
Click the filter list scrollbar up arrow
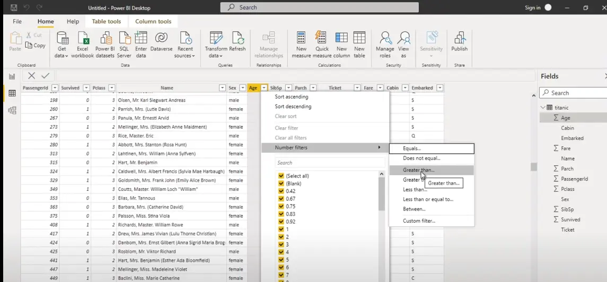click(x=382, y=174)
